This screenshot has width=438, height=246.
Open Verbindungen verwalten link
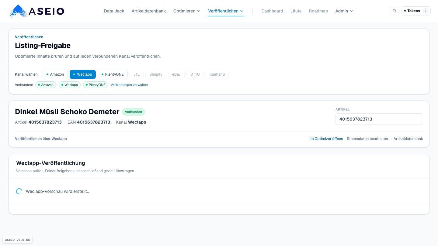point(129,85)
